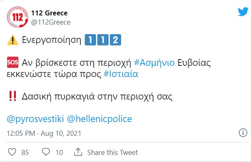
Task: Open the 12:05 PM Aug 10, 2021 timestamp
Action: [x=44, y=133]
